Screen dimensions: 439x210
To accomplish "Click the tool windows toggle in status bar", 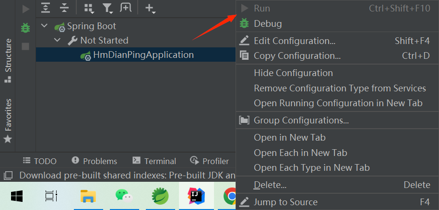I will (x=8, y=176).
